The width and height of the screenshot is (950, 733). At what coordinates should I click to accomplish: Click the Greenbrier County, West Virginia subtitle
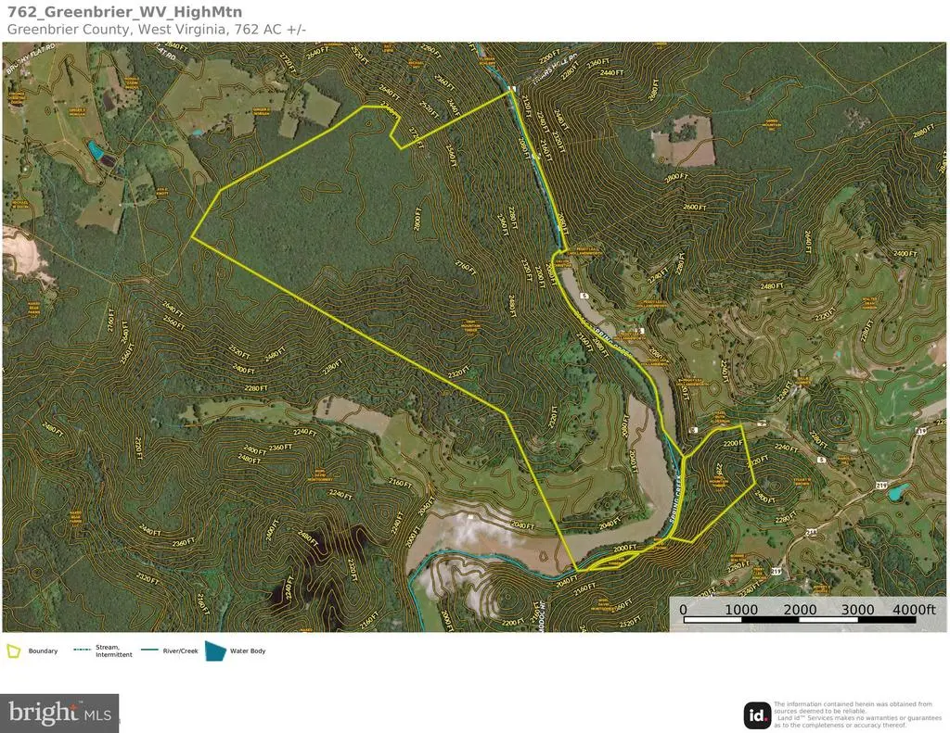(x=158, y=29)
